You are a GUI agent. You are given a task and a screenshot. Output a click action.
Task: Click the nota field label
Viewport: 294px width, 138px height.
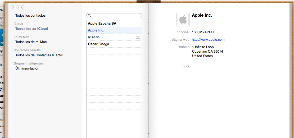coord(186,66)
